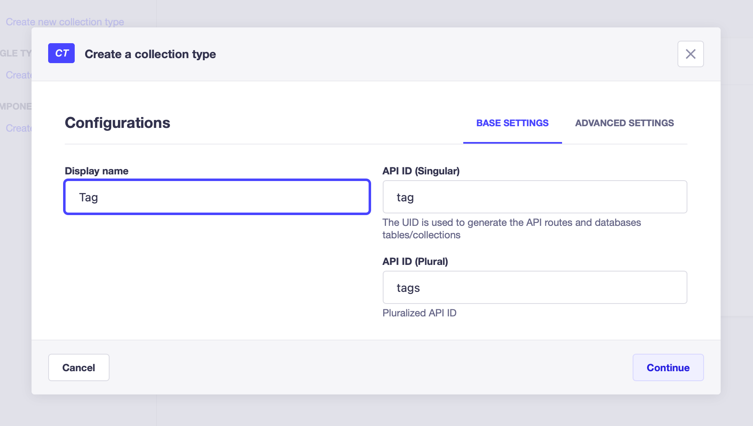This screenshot has height=426, width=753.
Task: Click the dimmed Create new collection type link
Action: point(65,22)
